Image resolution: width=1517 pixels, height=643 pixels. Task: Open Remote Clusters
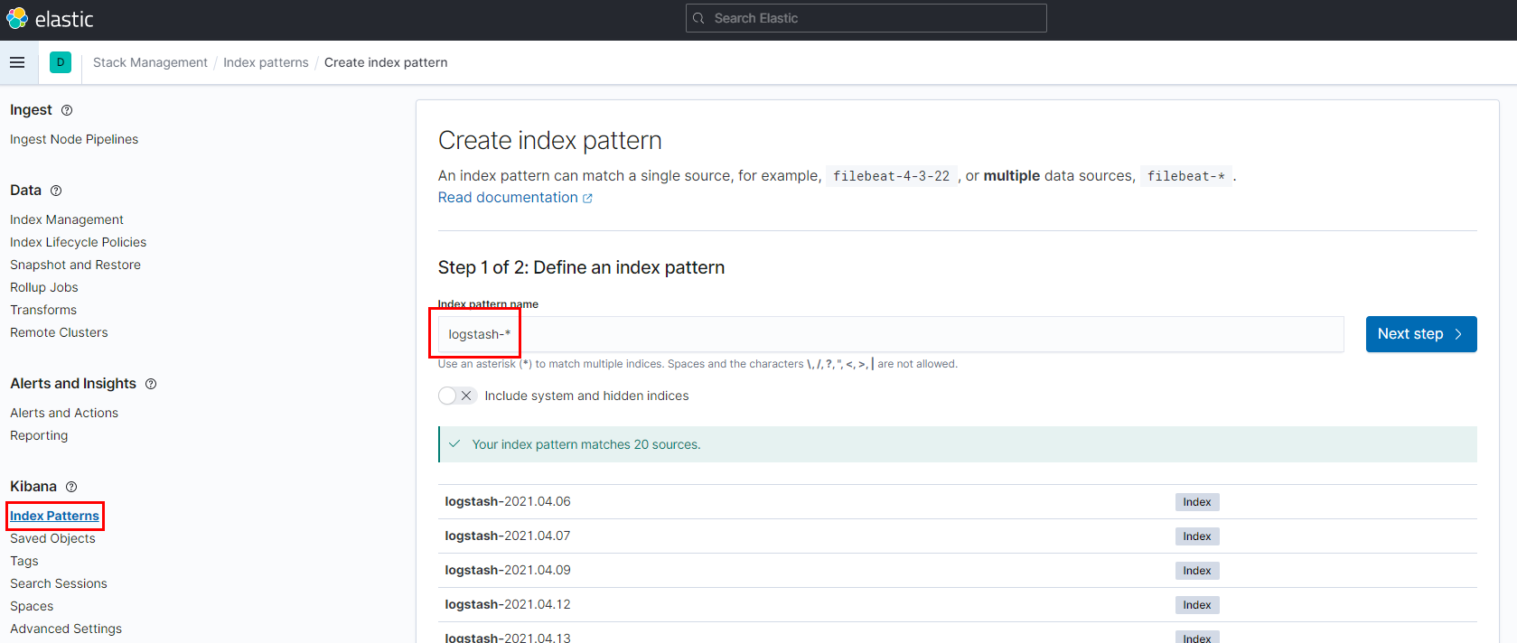click(x=59, y=332)
